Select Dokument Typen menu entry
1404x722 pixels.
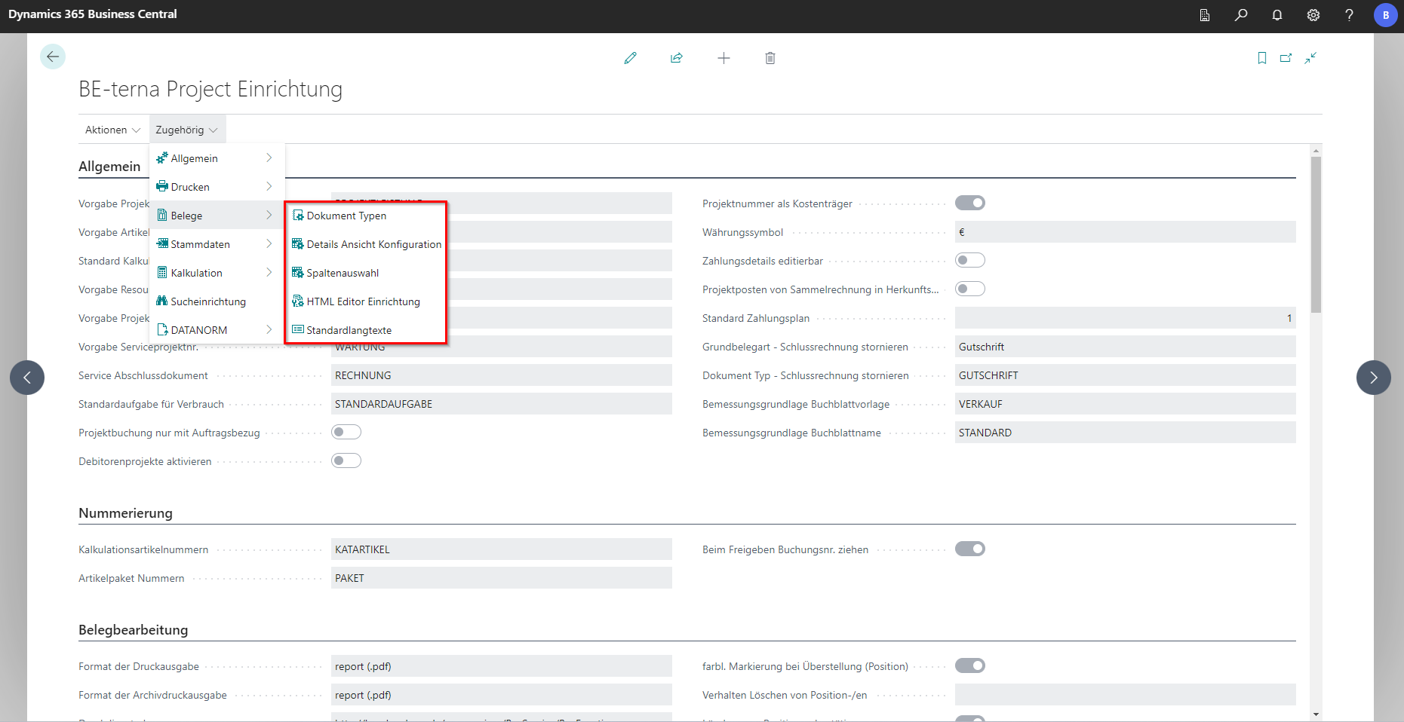346,216
